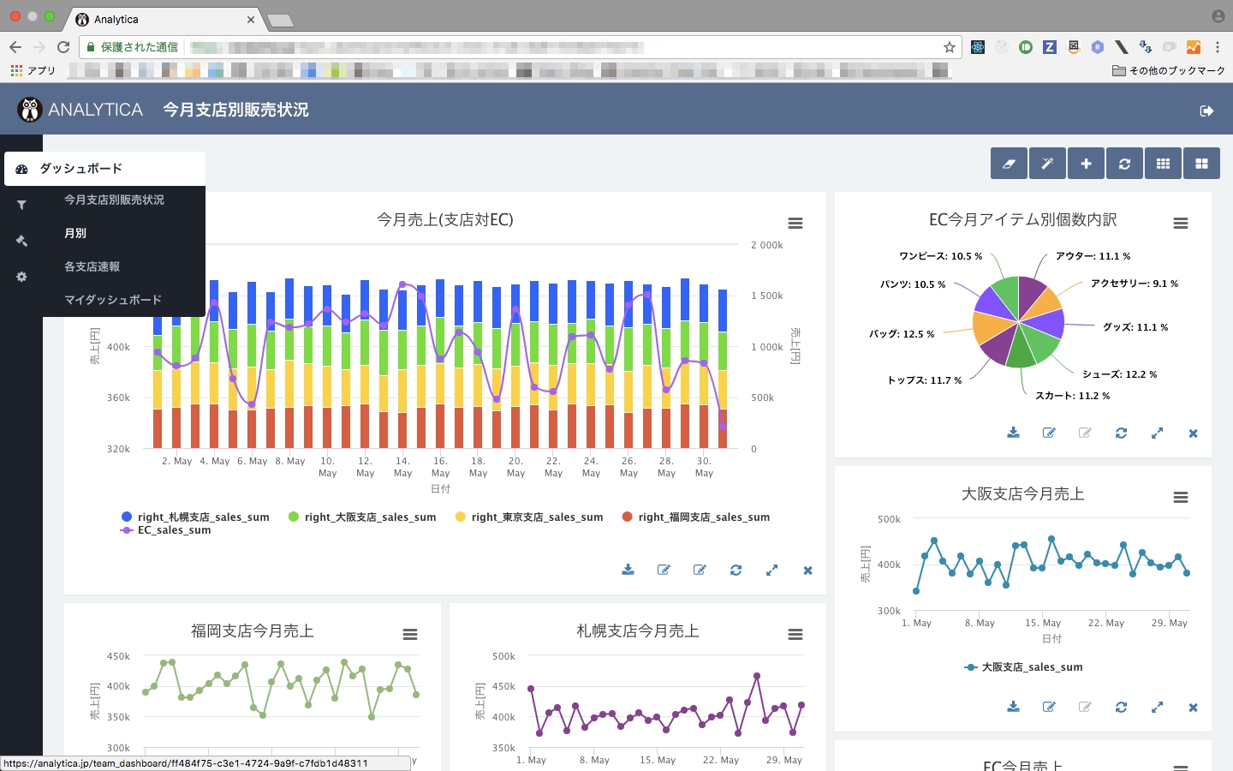Screen dimensions: 1233x771
Task: Click the add new chart icon
Action: pos(1086,163)
